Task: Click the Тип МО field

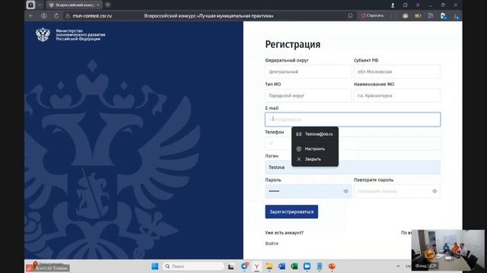Action: 308,96
